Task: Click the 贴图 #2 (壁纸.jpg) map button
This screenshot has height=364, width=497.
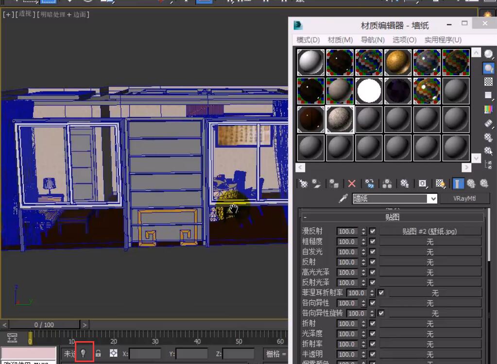Action: coord(429,231)
